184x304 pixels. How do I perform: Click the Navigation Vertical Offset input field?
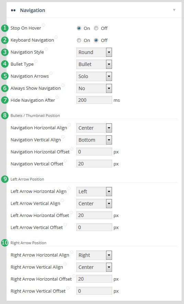pyautogui.click(x=94, y=164)
